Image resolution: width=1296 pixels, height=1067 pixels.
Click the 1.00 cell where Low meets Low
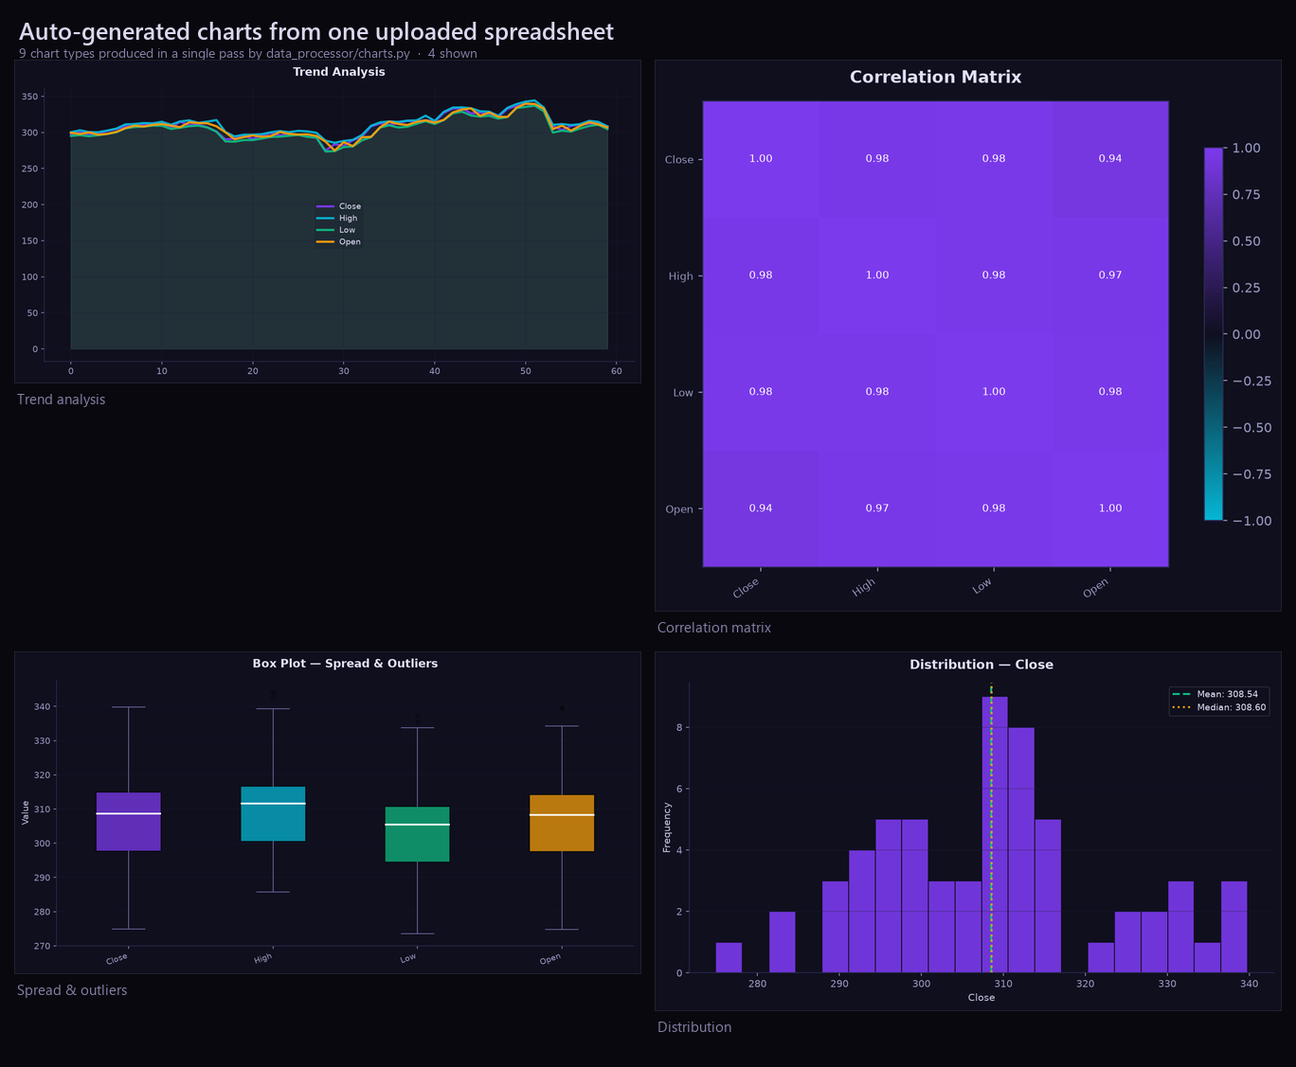pyautogui.click(x=994, y=392)
